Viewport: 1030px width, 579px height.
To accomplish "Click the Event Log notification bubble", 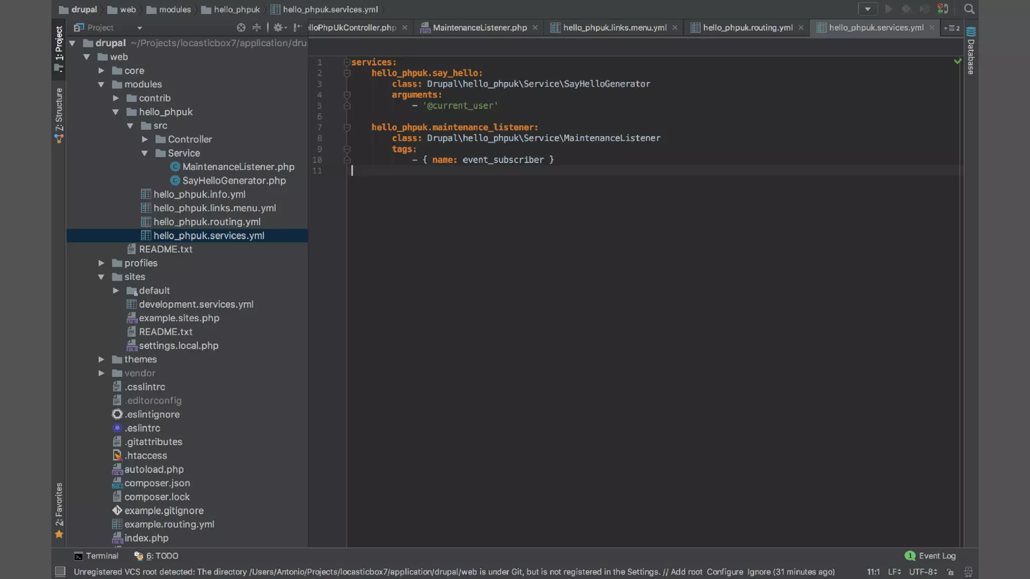I will (909, 556).
